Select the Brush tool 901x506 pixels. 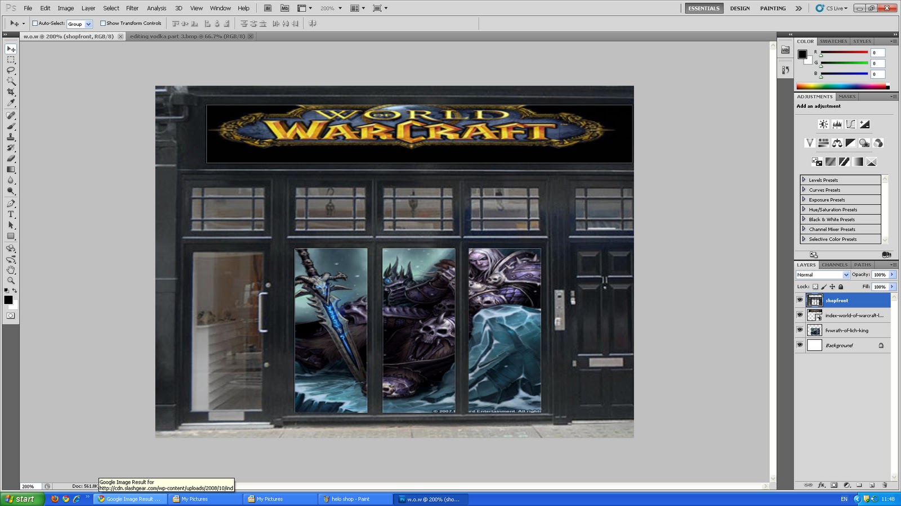click(11, 126)
